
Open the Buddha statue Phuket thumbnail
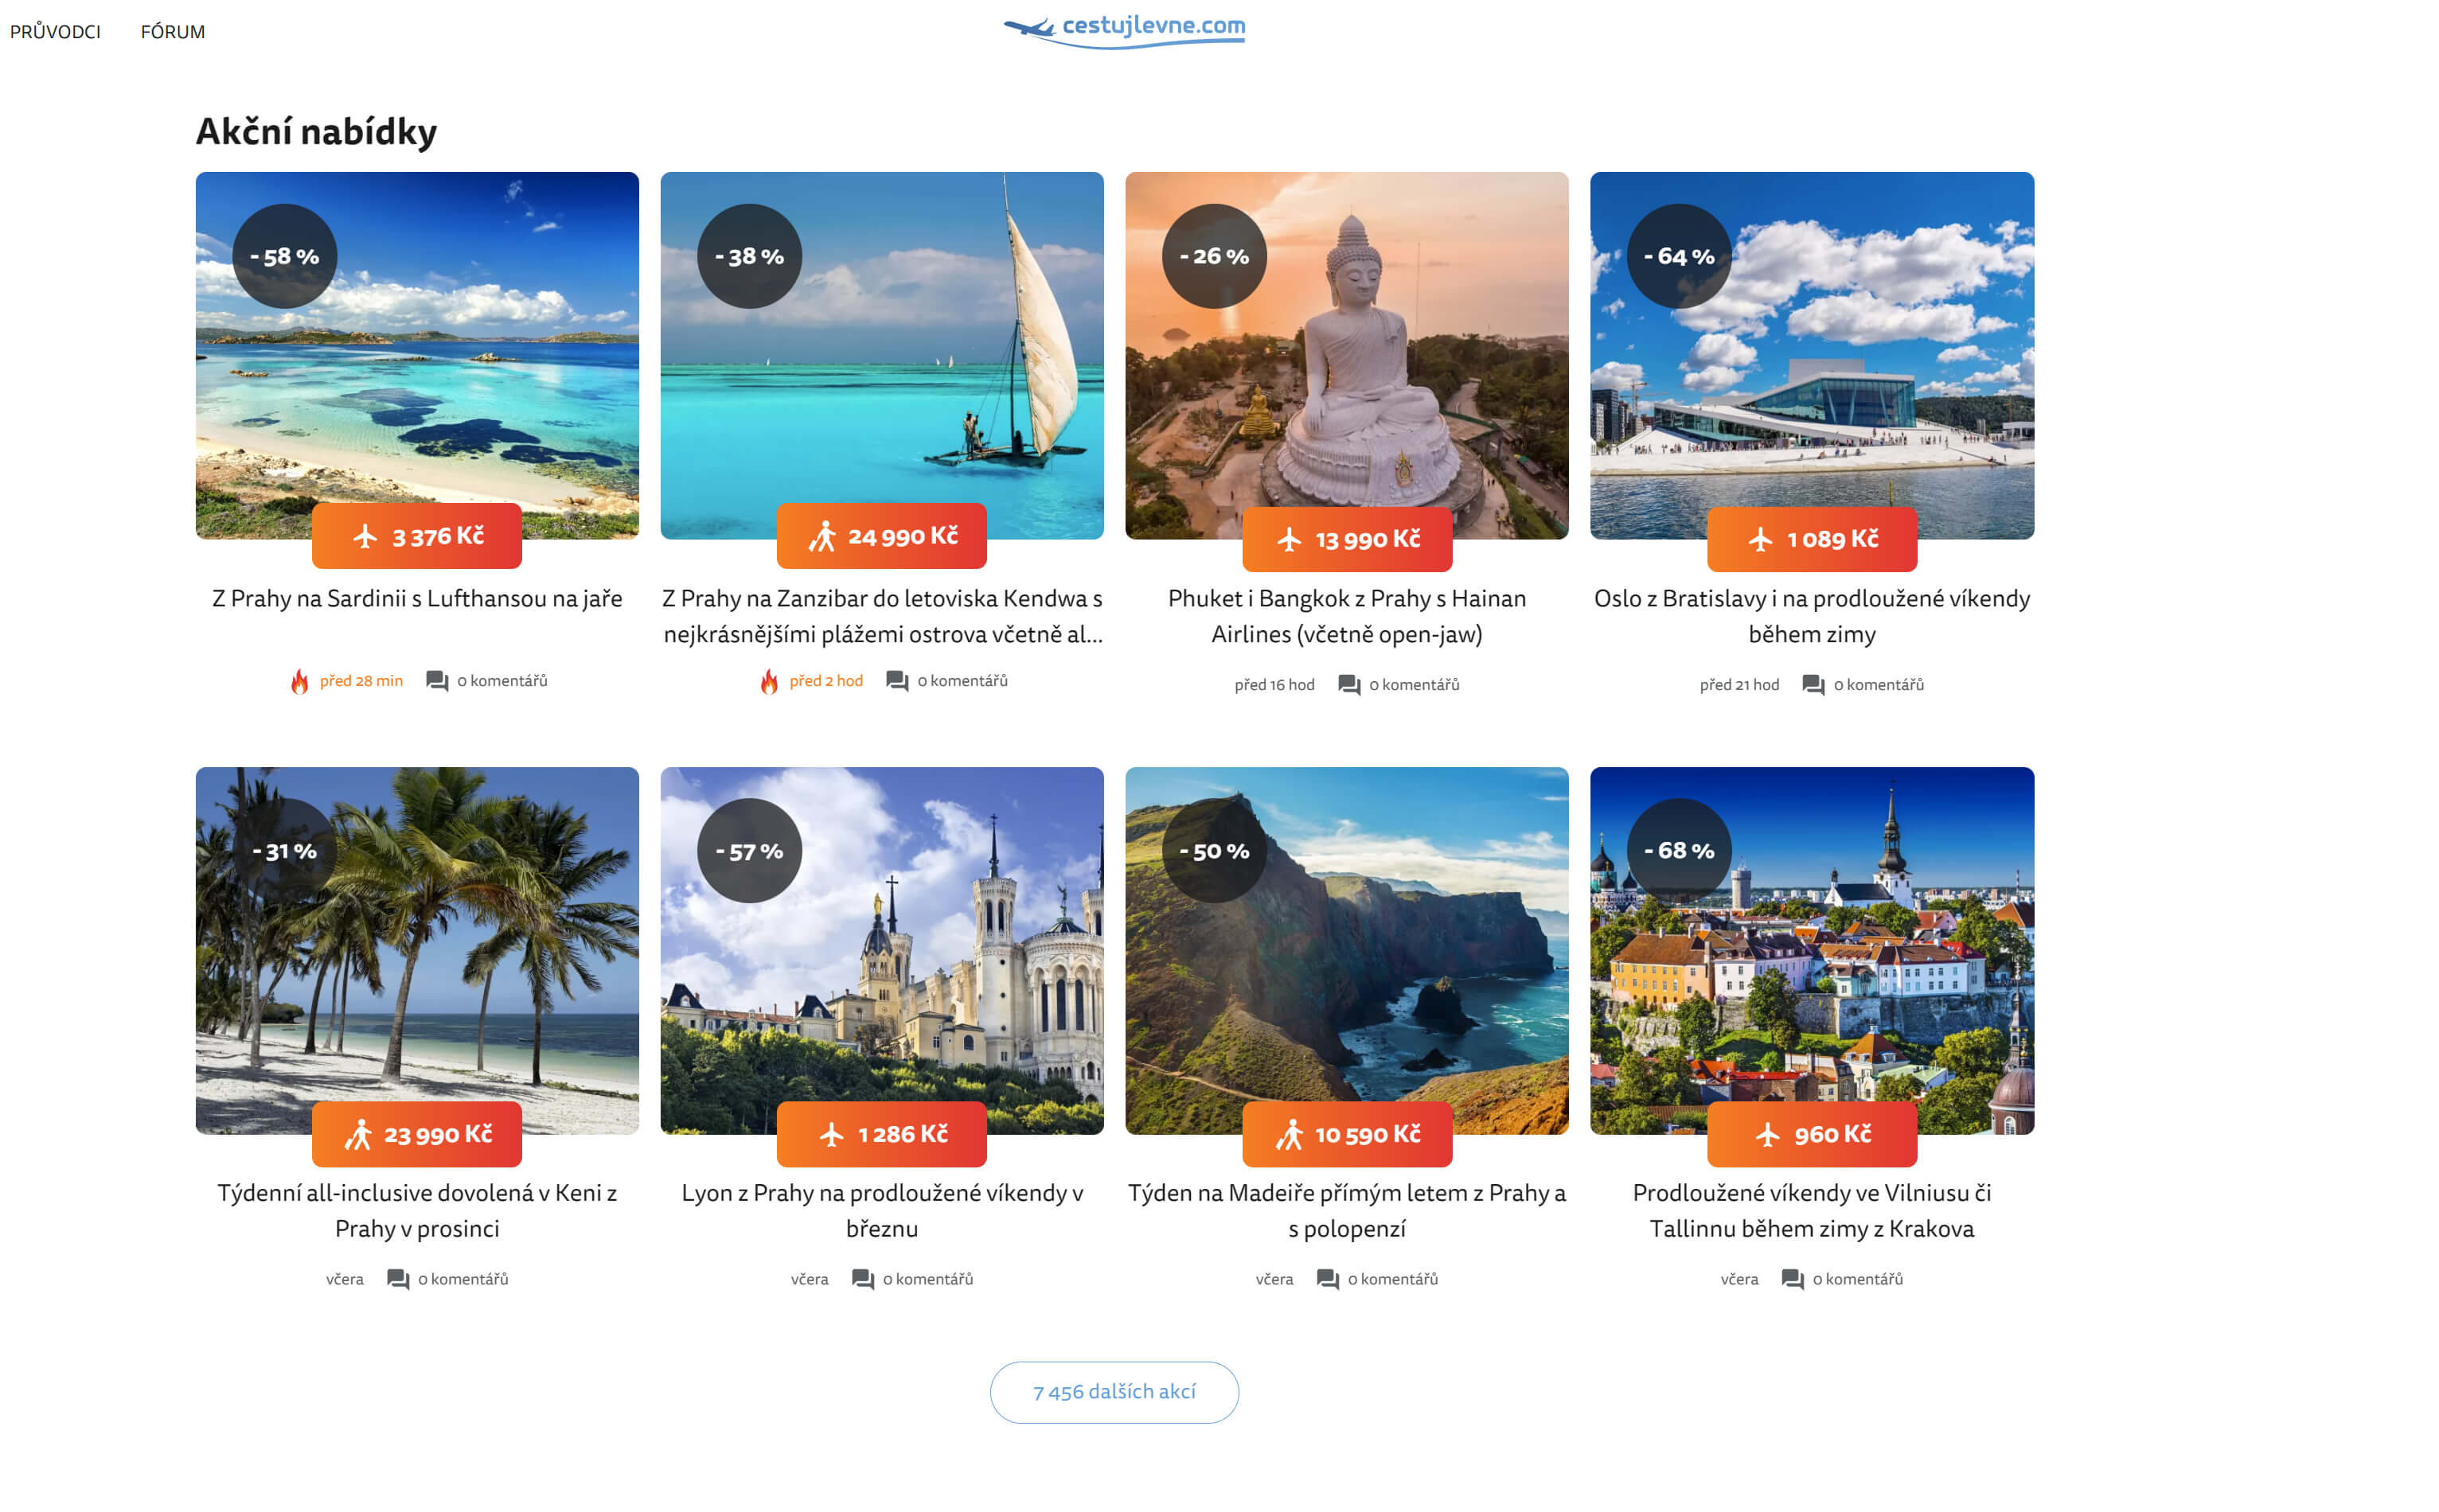pyautogui.click(x=1346, y=355)
